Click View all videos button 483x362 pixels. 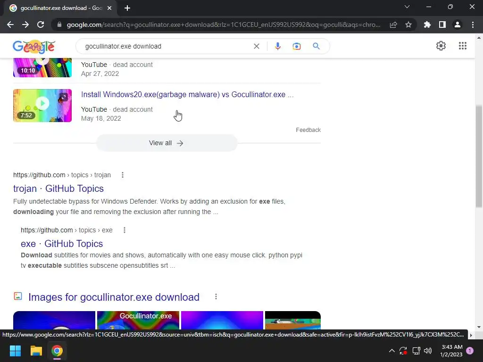[167, 143]
